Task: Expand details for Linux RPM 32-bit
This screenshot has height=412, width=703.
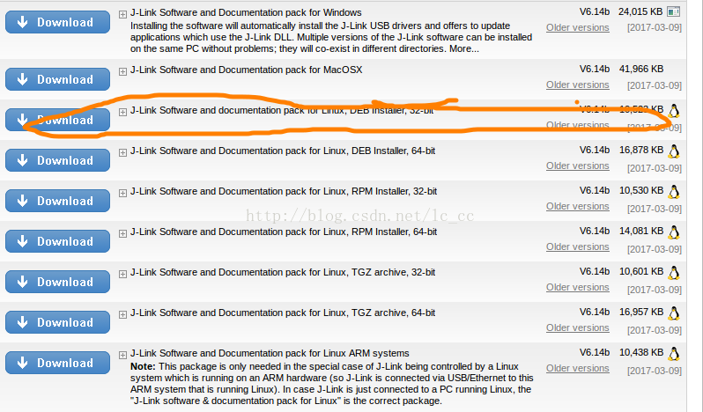Action: 122,193
